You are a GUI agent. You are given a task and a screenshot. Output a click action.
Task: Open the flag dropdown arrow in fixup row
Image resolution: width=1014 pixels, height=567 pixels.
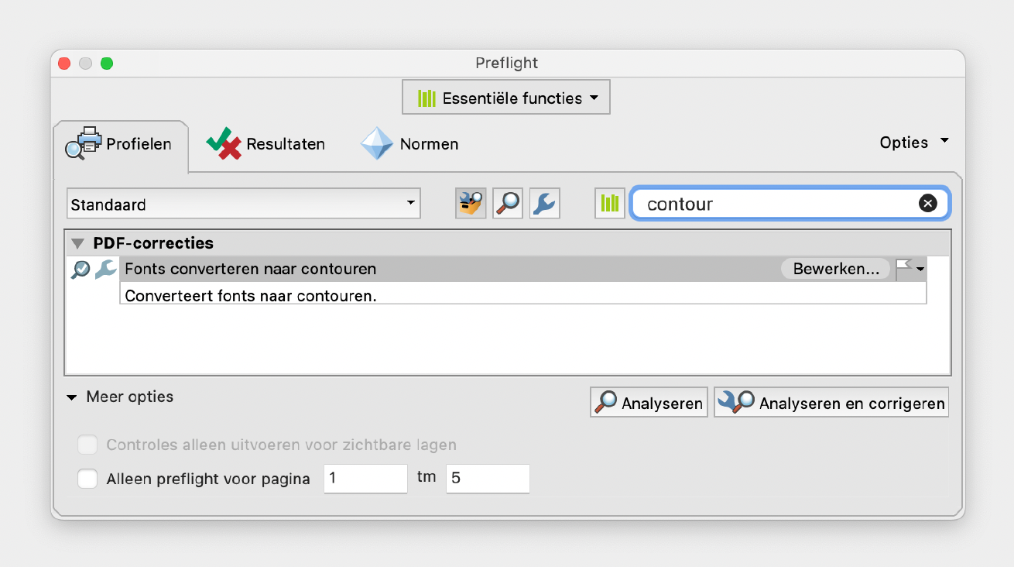(x=920, y=269)
